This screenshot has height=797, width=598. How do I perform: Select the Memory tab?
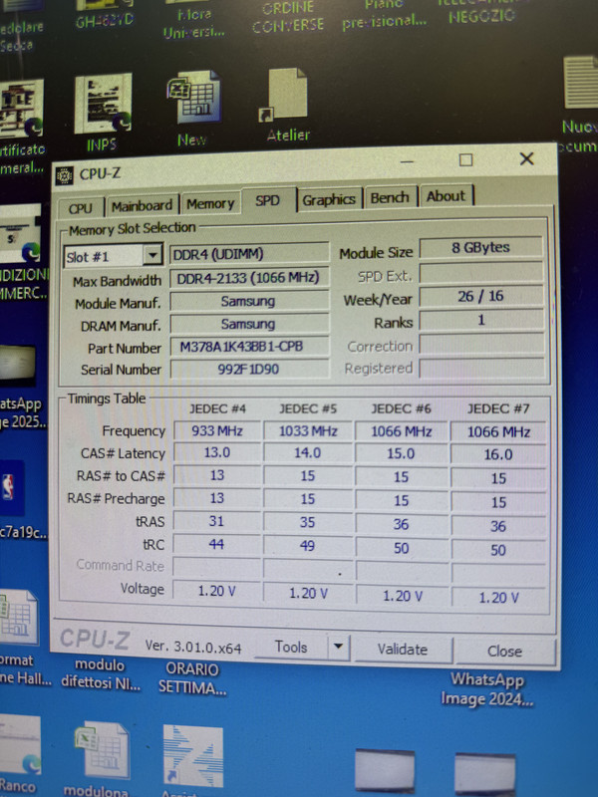click(210, 204)
